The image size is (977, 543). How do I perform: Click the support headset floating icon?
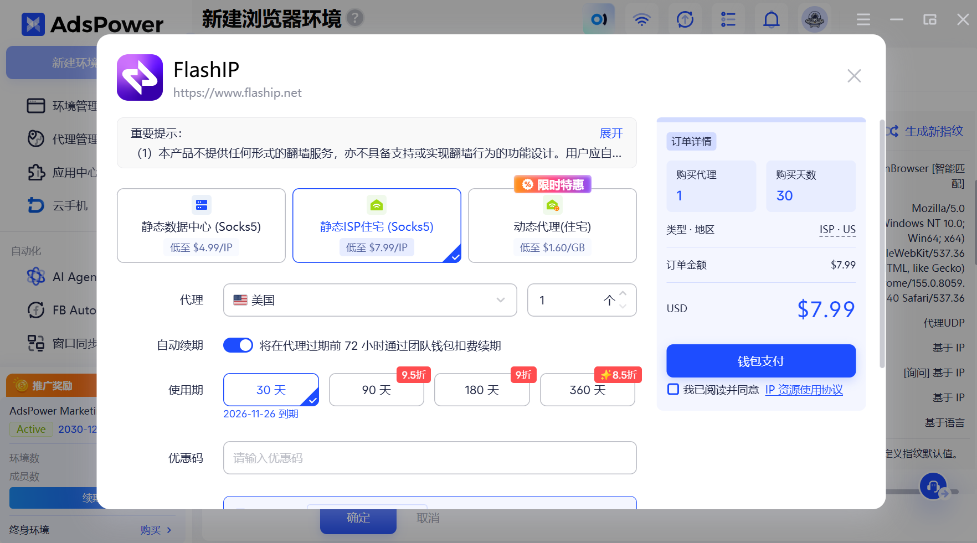(933, 486)
